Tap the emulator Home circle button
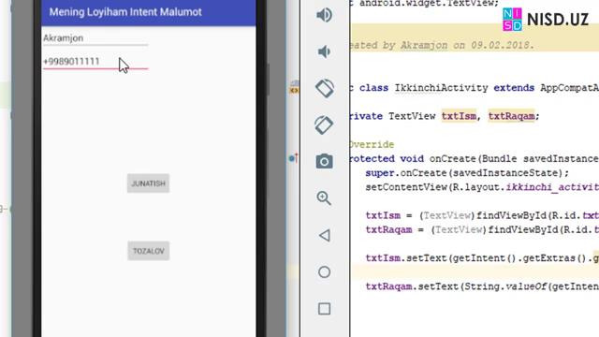599x337 pixels. [x=325, y=272]
